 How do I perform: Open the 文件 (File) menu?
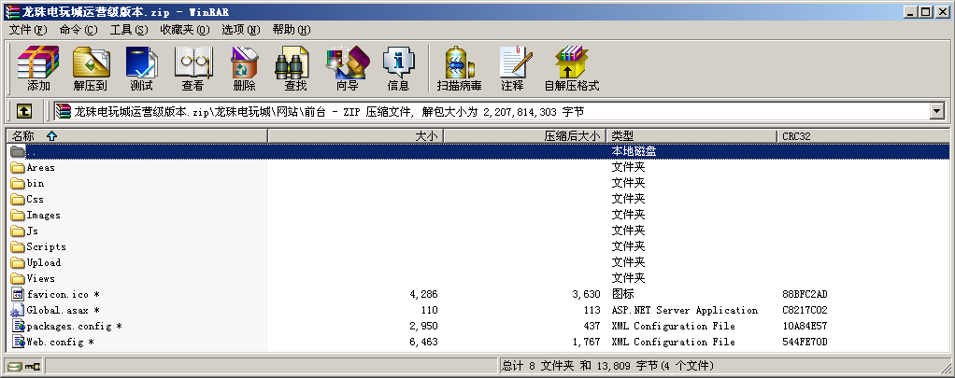pyautogui.click(x=28, y=30)
